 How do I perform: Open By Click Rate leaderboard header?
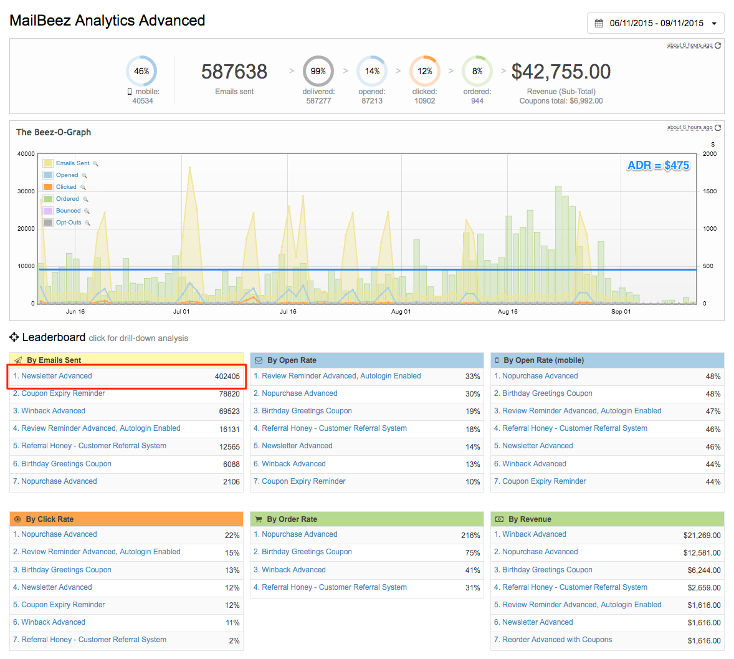pyautogui.click(x=126, y=519)
